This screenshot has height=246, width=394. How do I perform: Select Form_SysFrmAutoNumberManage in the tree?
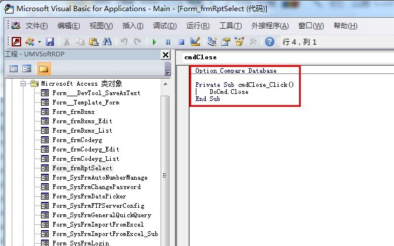point(100,177)
